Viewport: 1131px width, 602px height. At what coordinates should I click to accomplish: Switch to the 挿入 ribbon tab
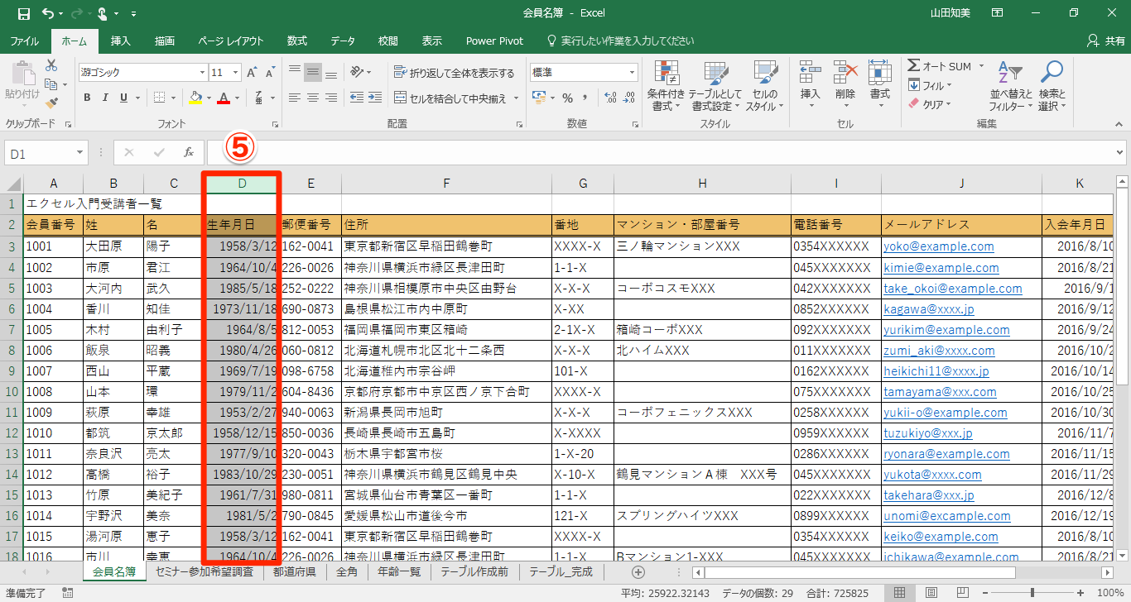click(121, 41)
